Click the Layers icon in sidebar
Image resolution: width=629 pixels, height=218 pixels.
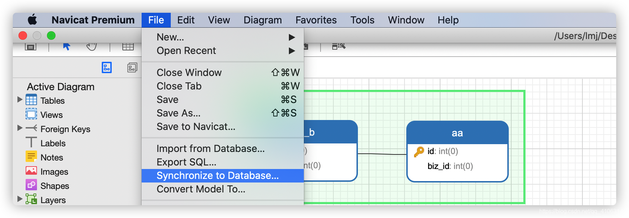(31, 199)
